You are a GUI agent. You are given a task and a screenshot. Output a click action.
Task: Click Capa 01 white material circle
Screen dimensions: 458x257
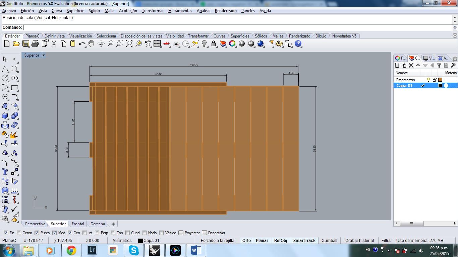446,86
